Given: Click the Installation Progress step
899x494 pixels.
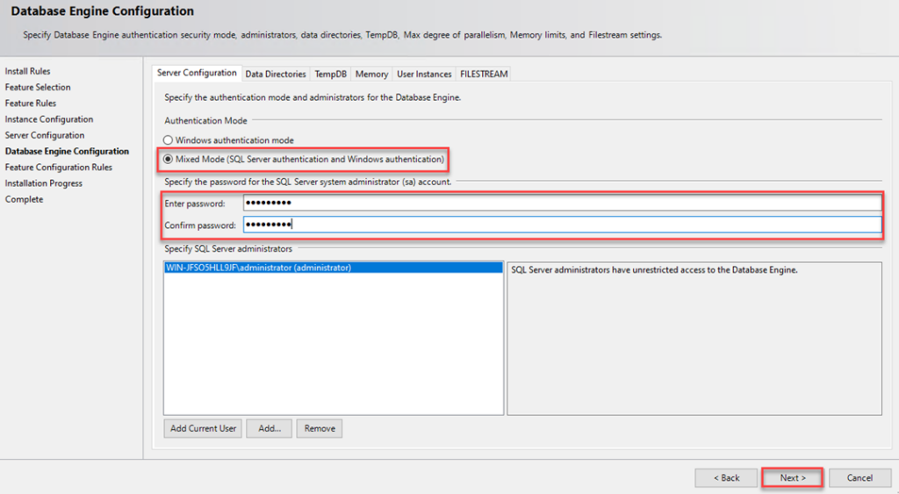Looking at the screenshot, I should [44, 183].
